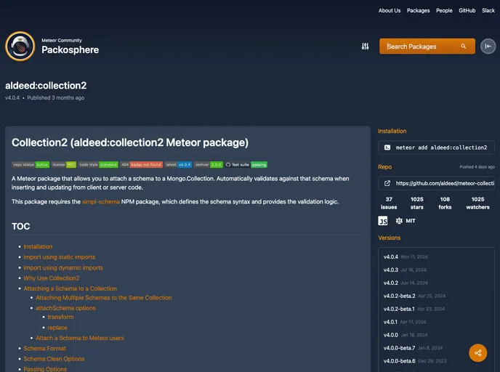Select version v4.0.4 Nov 11, 2024
This screenshot has height=372, width=500.
click(406, 256)
